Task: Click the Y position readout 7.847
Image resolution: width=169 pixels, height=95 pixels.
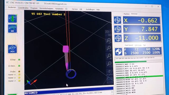Action: 142,29
